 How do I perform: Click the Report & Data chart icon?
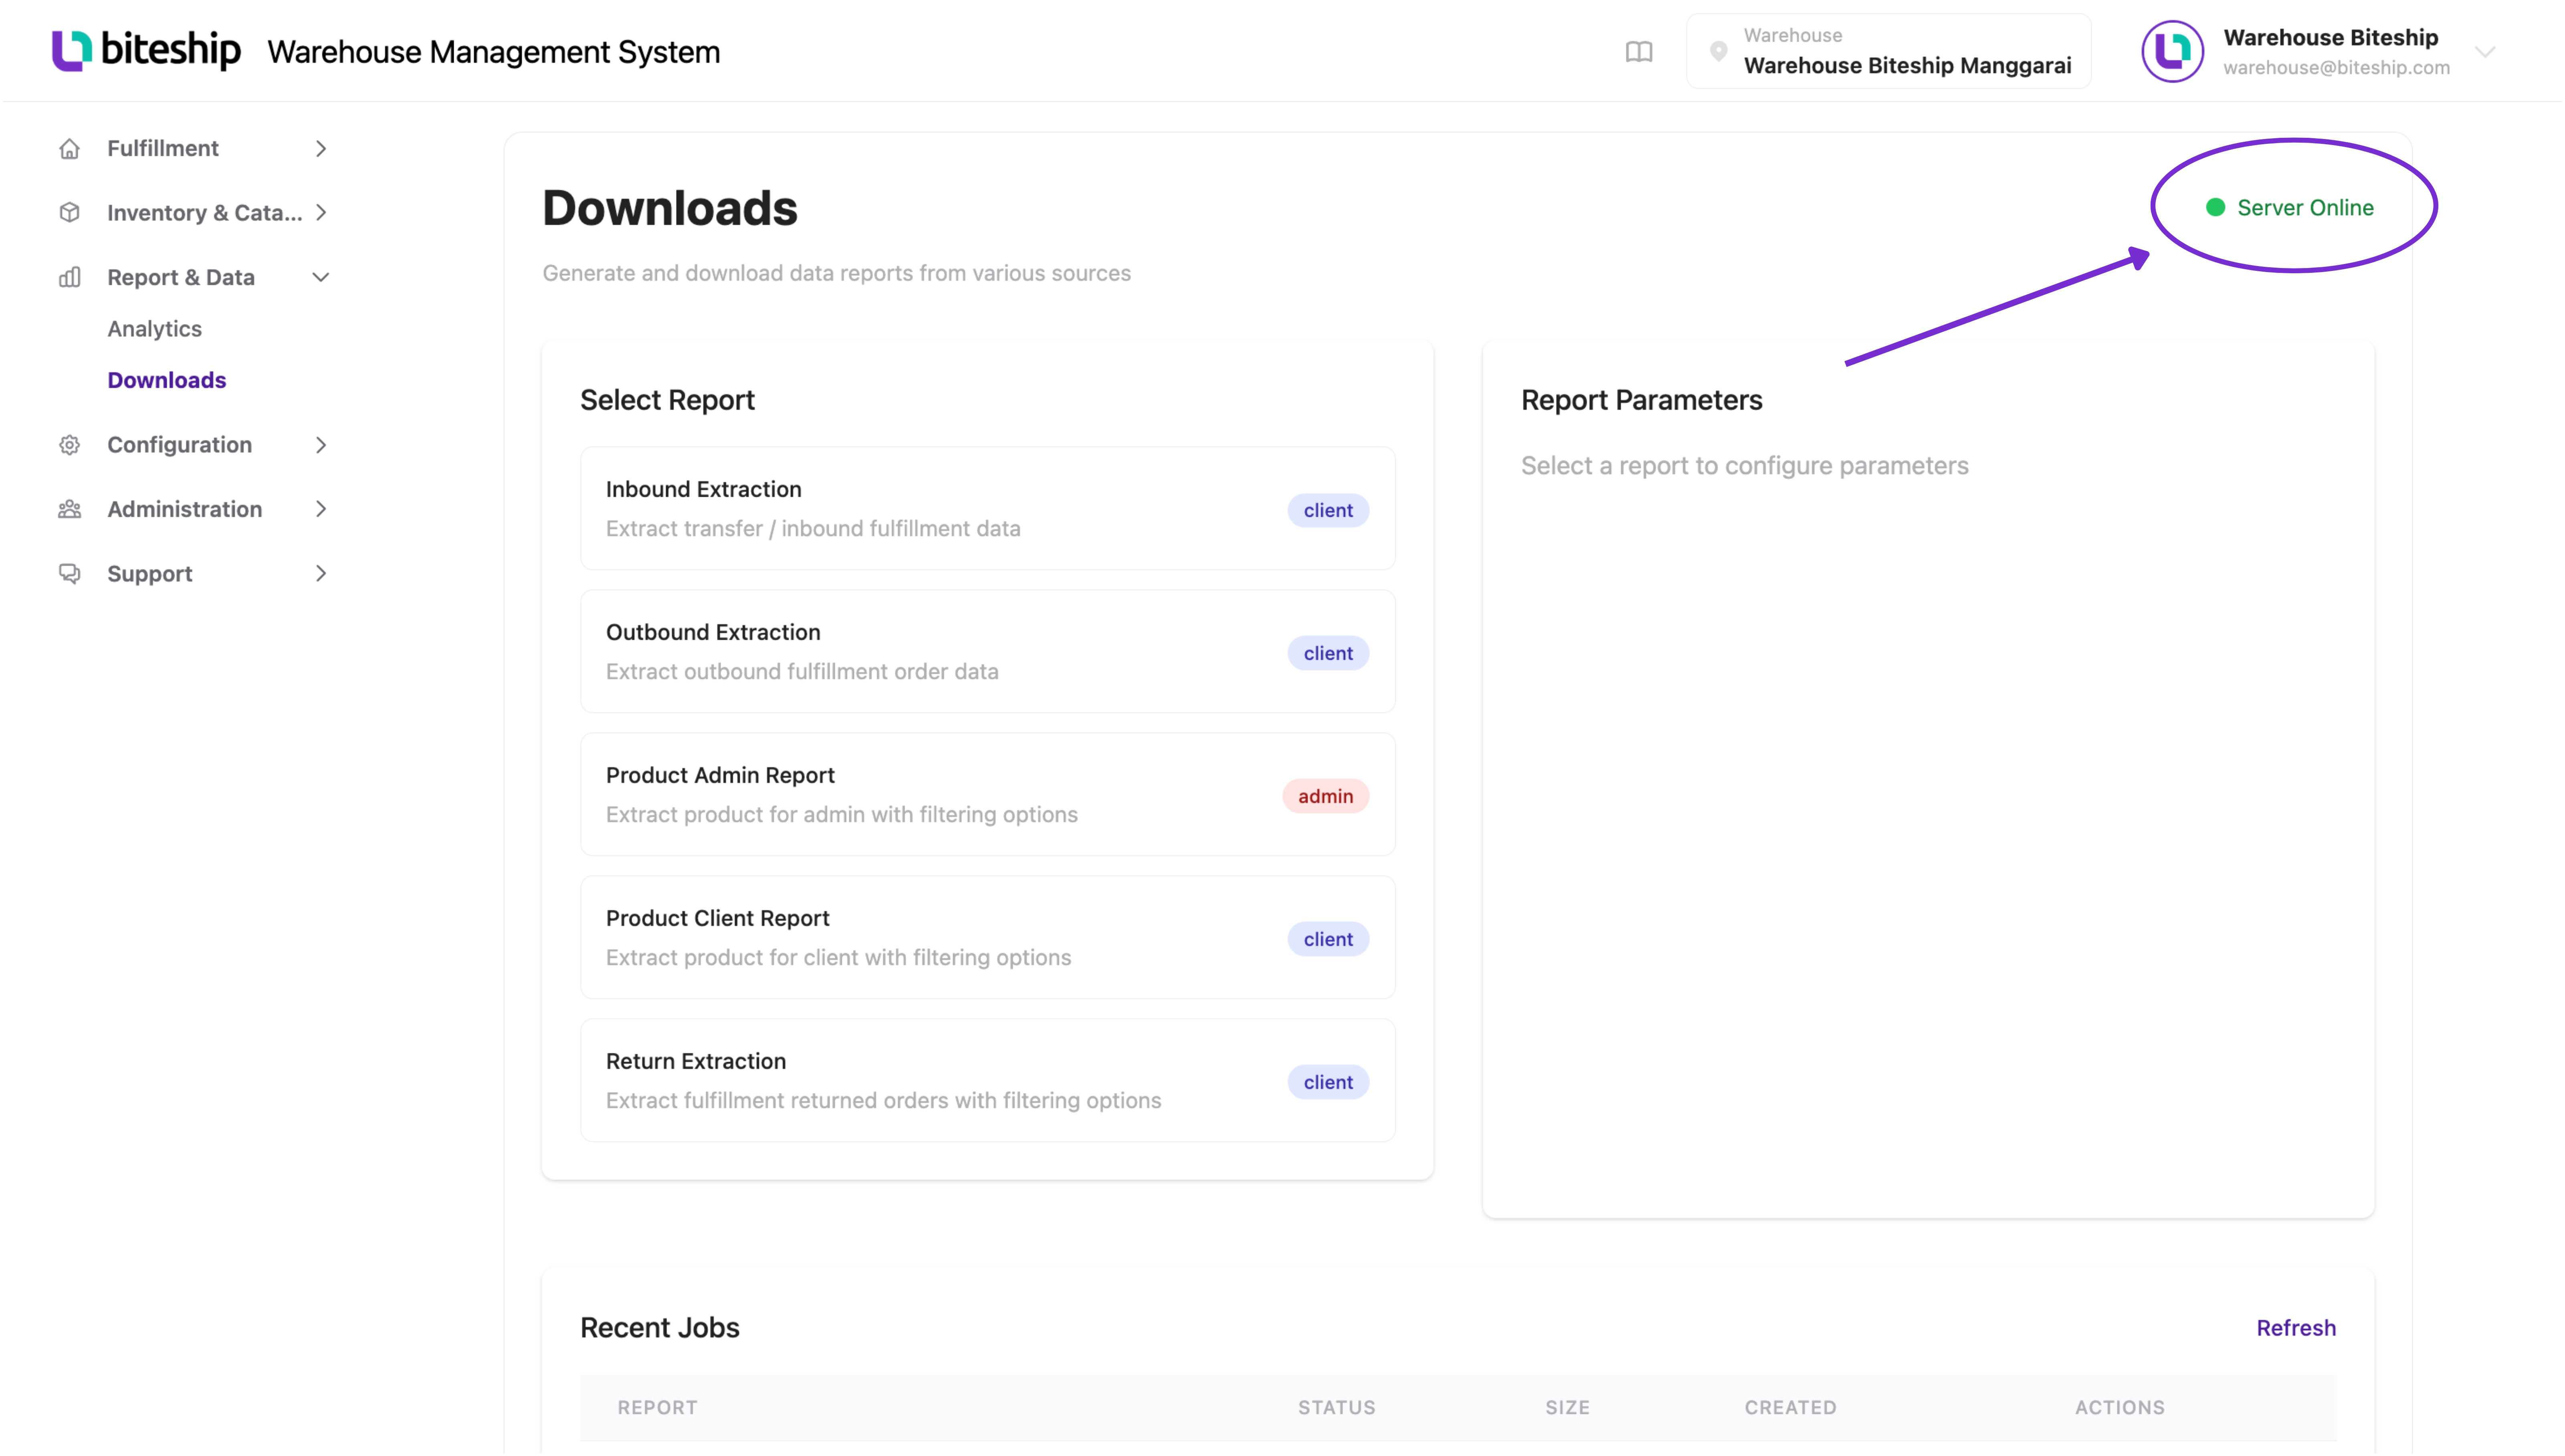(69, 277)
